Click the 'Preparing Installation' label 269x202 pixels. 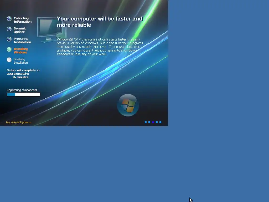(22, 40)
